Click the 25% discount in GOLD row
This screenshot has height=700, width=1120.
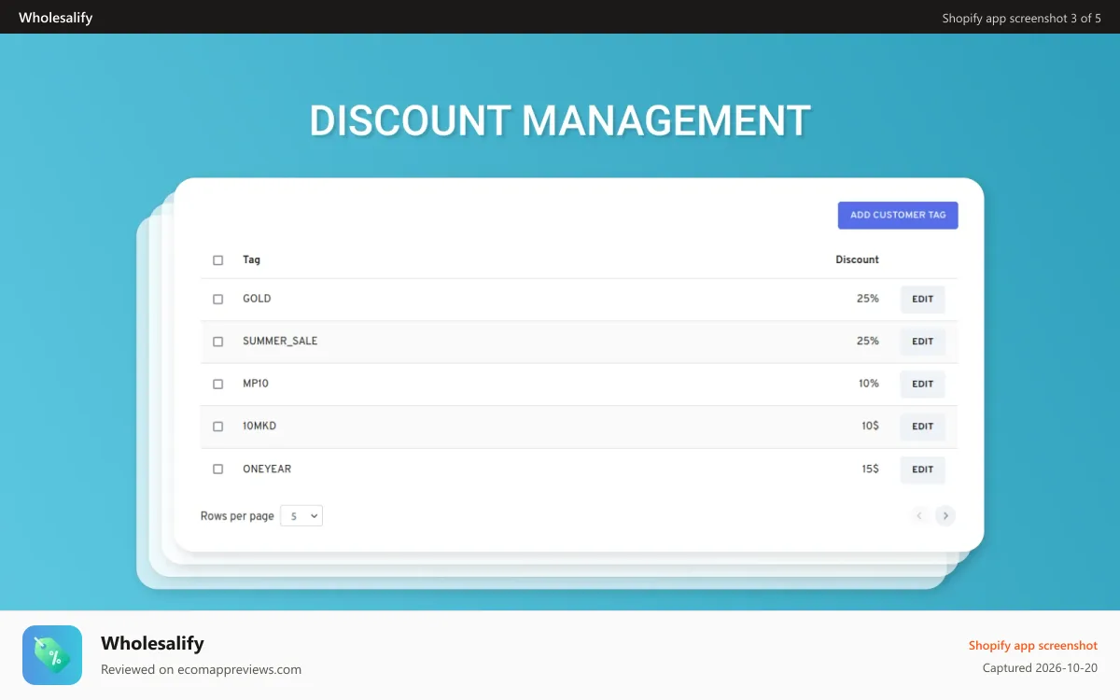[868, 299]
